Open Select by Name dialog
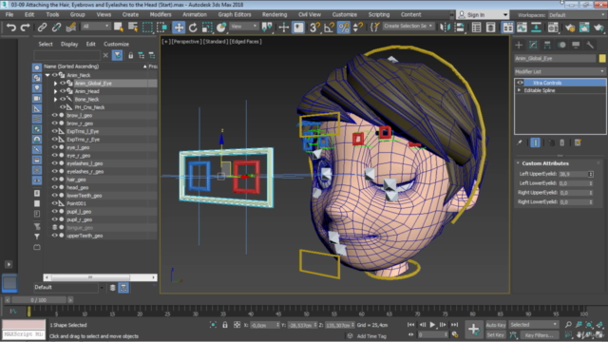608x342 pixels. pos(133,28)
